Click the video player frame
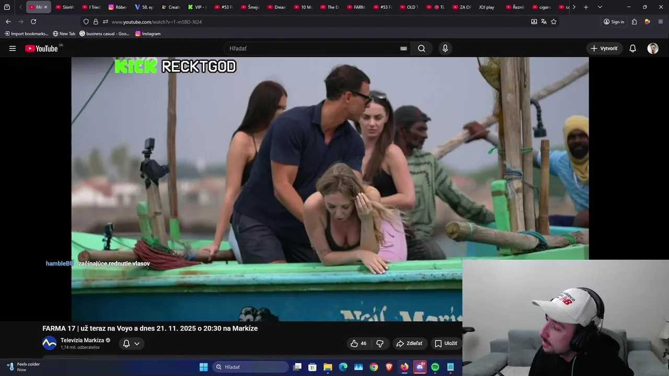 pyautogui.click(x=330, y=189)
